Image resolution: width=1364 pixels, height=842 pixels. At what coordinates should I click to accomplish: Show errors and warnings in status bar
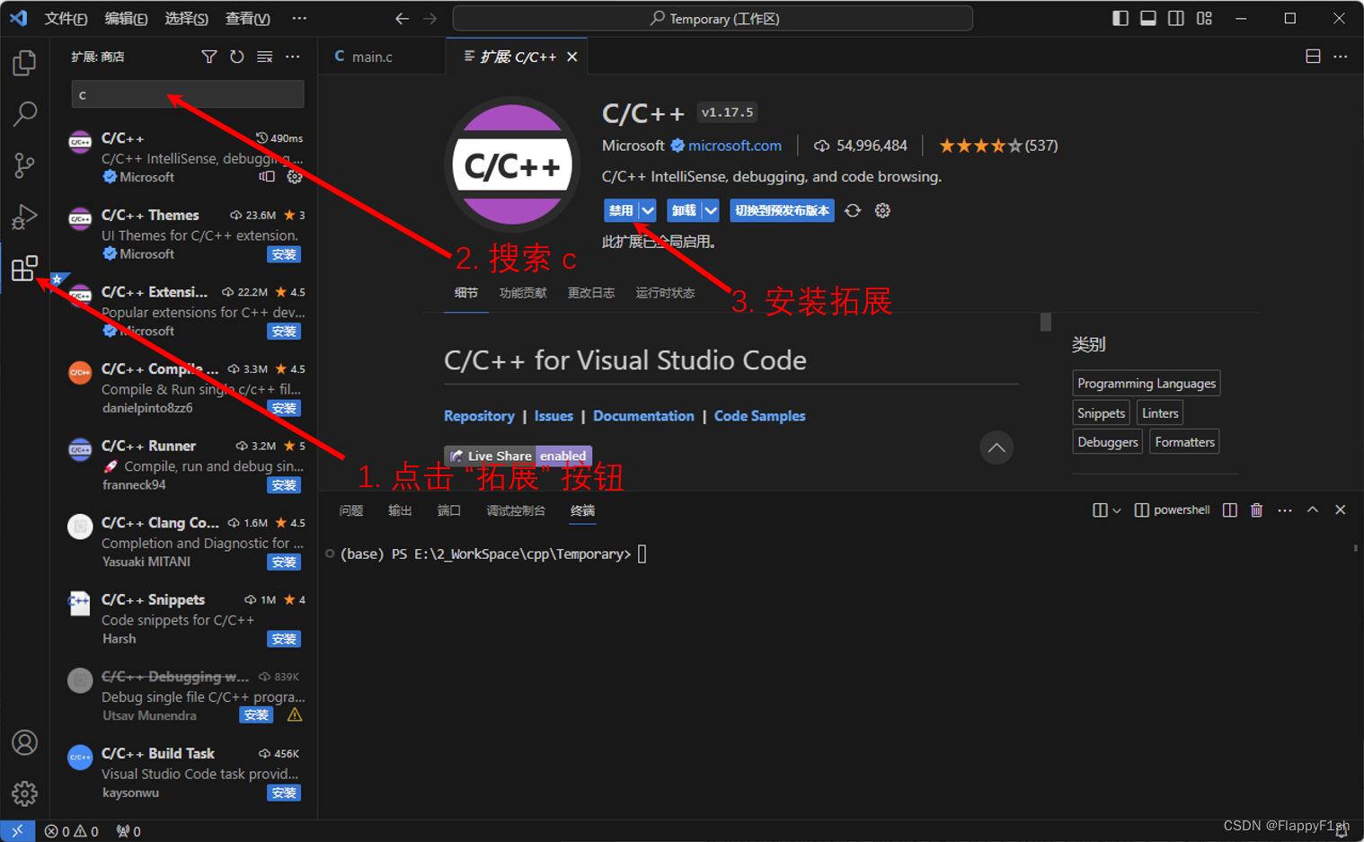pyautogui.click(x=71, y=831)
